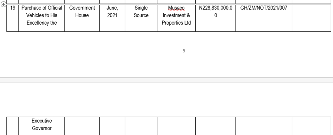Click the gray gap between pages

167,80
